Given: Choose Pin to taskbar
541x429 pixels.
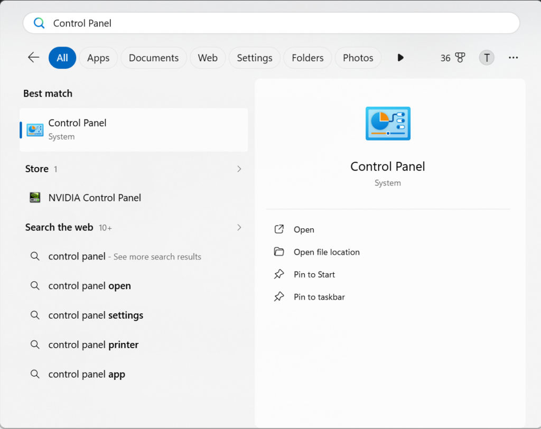Looking at the screenshot, I should (x=319, y=297).
